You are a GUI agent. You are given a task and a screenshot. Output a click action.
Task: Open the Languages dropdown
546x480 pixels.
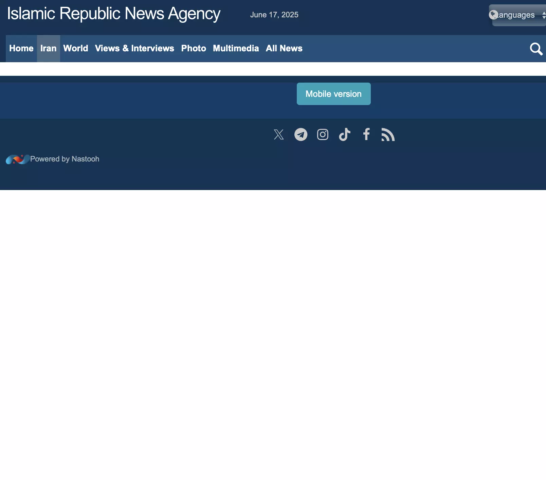pos(517,15)
